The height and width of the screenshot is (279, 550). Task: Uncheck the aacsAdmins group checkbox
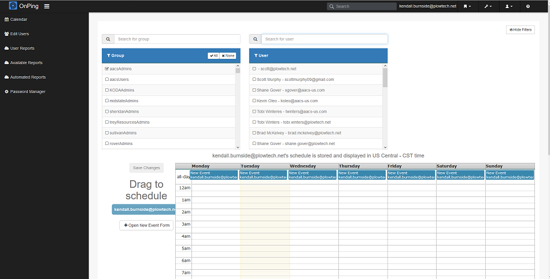[x=107, y=69]
